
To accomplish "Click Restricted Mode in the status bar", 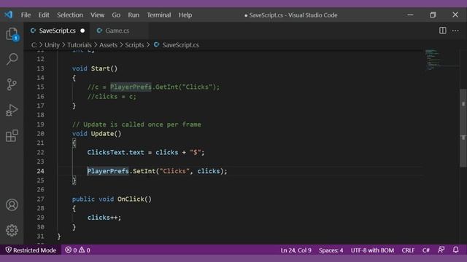I will (31, 250).
